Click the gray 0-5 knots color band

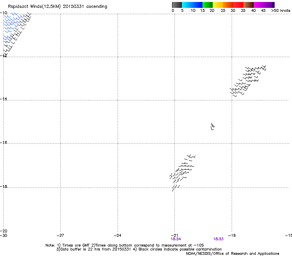(177, 5)
